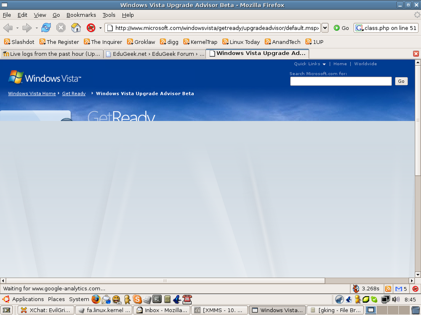Open the Tools menu

pos(109,15)
